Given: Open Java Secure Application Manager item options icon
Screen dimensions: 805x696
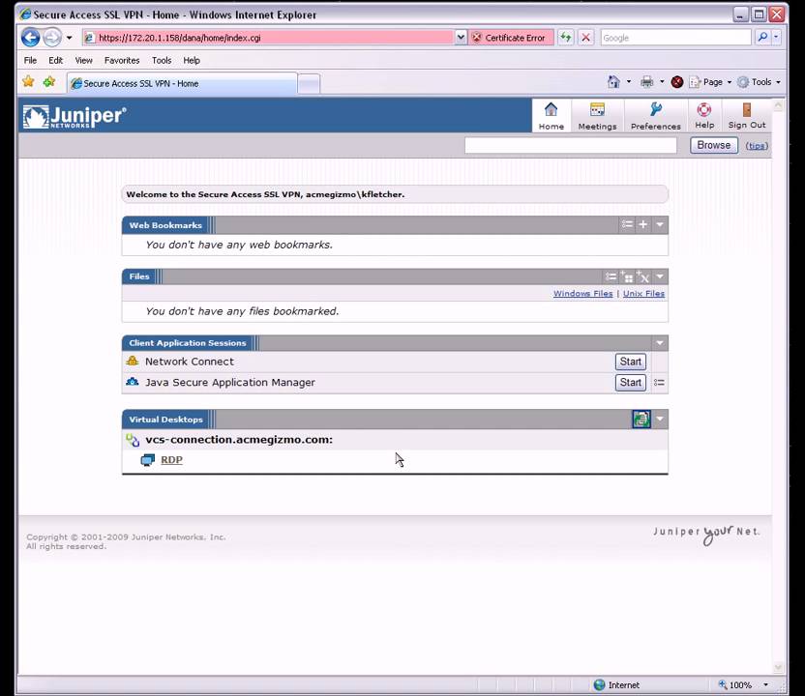Looking at the screenshot, I should (659, 383).
